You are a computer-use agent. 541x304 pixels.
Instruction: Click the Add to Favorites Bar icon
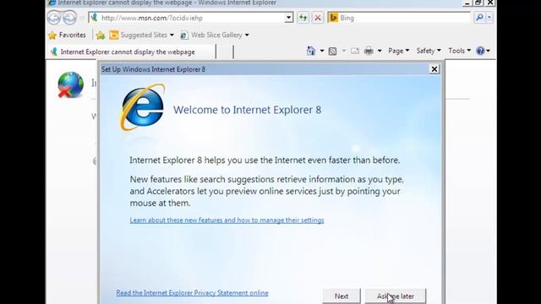tap(101, 35)
